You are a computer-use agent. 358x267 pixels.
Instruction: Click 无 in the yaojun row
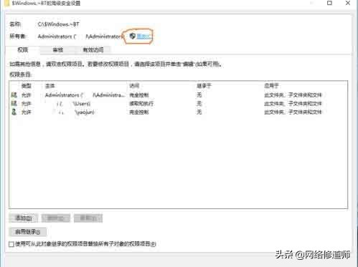pyautogui.click(x=199, y=112)
